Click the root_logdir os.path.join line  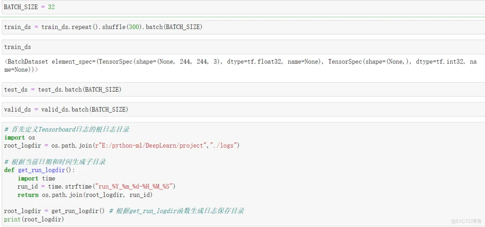pyautogui.click(x=122, y=146)
